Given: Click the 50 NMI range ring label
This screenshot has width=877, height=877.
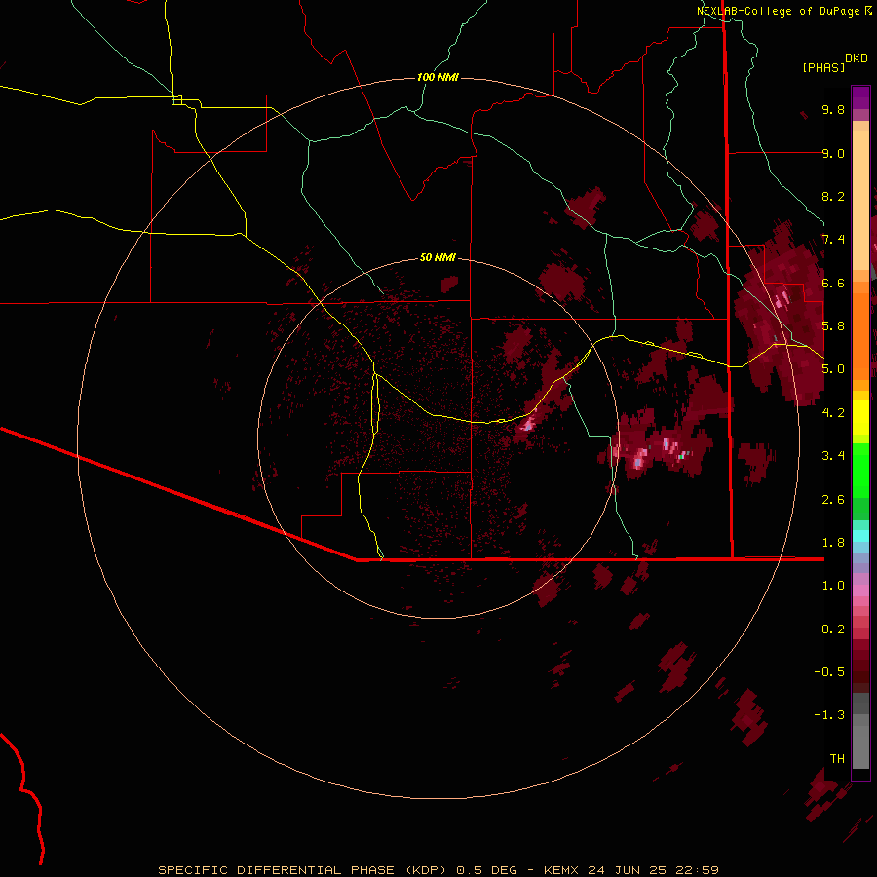Looking at the screenshot, I should pyautogui.click(x=438, y=257).
